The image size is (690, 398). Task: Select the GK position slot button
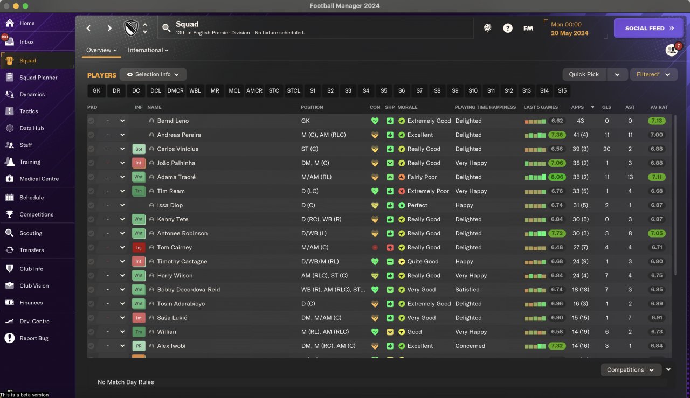pos(96,90)
